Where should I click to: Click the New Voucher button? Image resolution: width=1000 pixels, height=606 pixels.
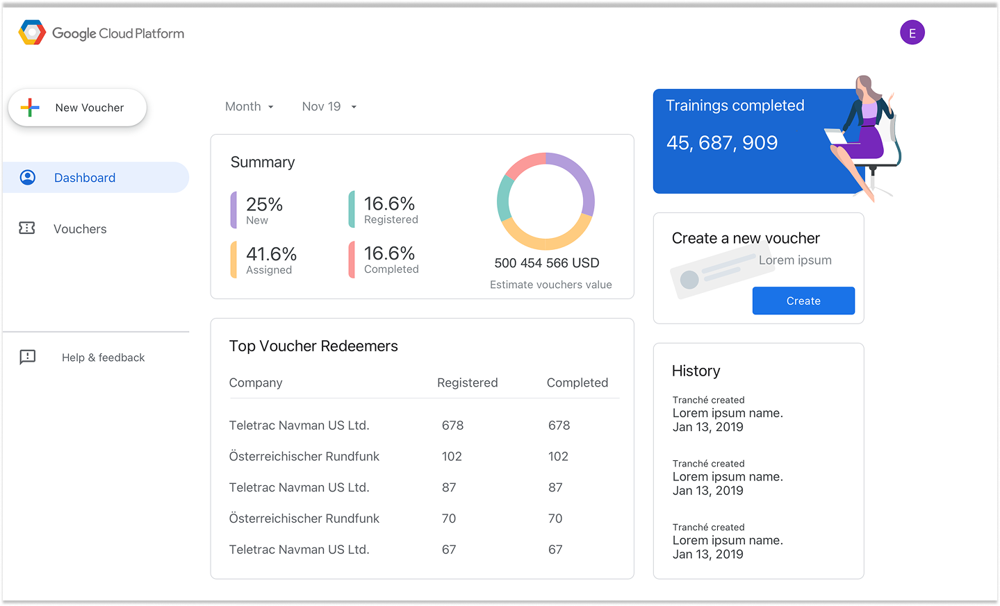click(x=77, y=108)
